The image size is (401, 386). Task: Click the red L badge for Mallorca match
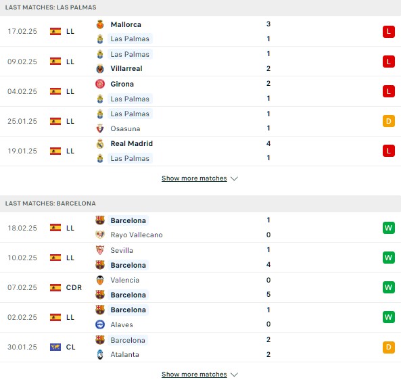click(388, 32)
